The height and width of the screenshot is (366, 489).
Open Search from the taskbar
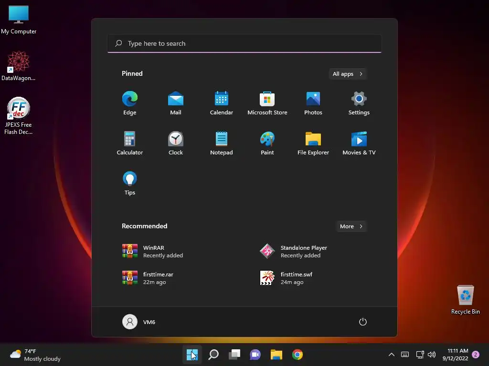tap(213, 355)
